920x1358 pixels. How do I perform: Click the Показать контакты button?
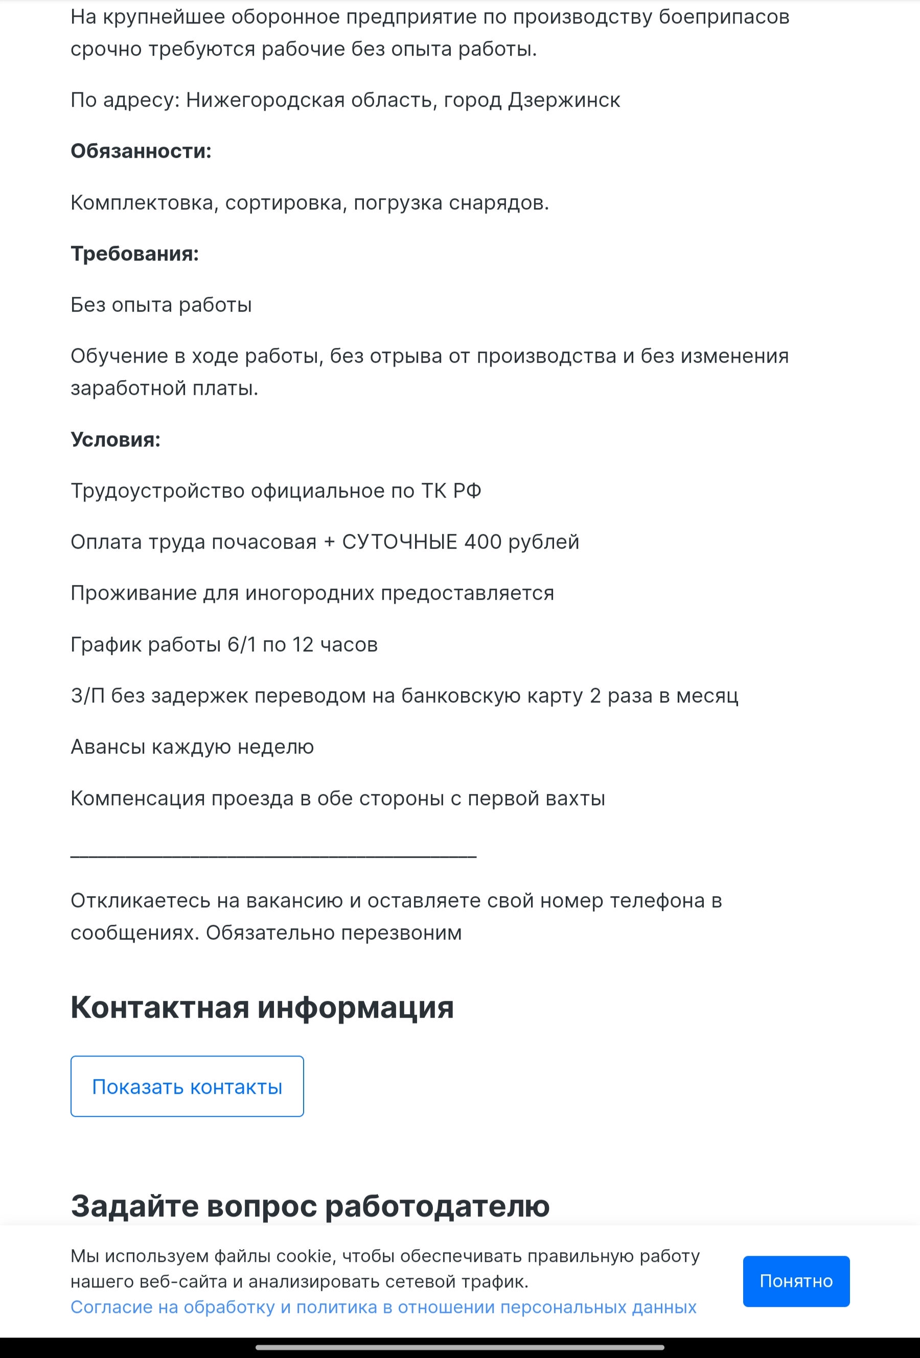(x=187, y=1086)
